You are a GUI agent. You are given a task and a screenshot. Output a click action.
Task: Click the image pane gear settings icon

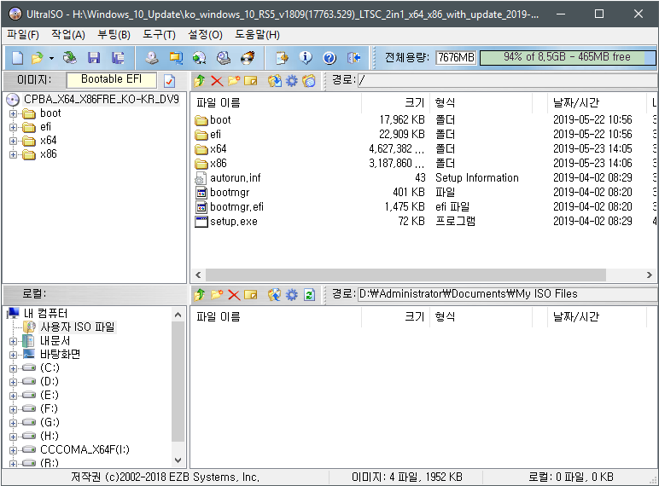[x=292, y=81]
